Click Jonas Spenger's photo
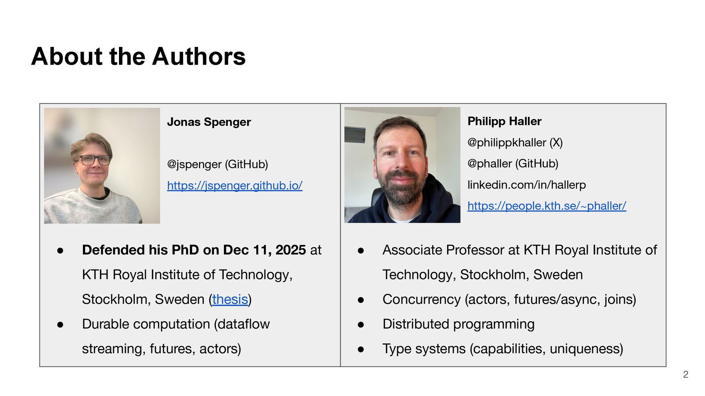The height and width of the screenshot is (396, 705). click(102, 166)
